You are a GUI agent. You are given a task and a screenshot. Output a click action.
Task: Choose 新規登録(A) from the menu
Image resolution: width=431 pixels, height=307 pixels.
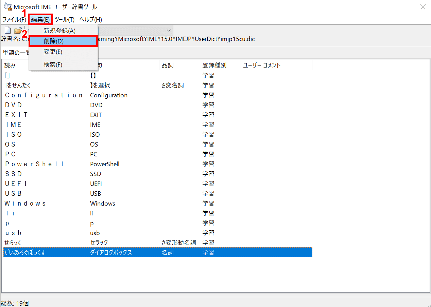click(x=64, y=31)
